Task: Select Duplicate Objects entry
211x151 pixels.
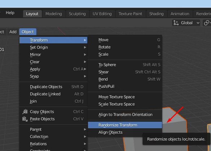Action: point(53,87)
